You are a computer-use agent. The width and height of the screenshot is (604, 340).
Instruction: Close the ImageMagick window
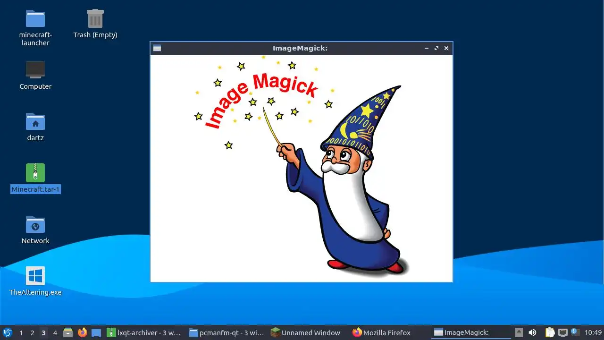tap(446, 48)
